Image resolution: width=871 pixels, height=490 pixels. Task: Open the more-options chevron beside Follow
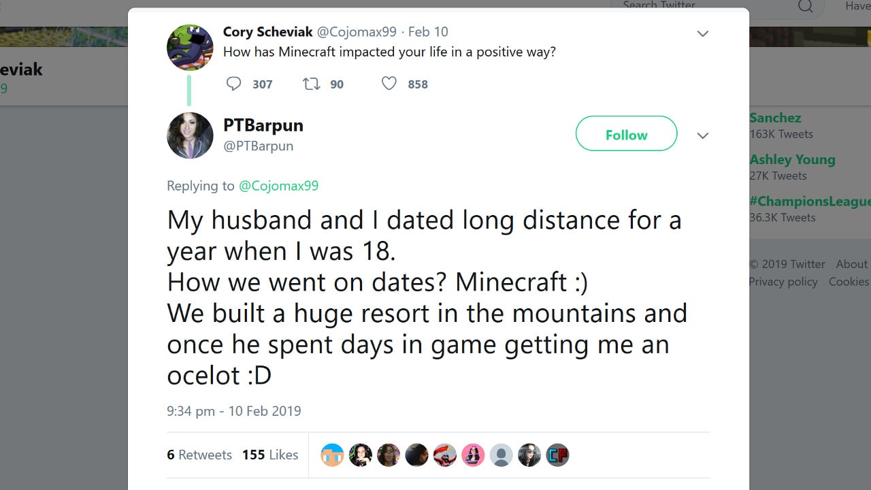click(x=703, y=135)
